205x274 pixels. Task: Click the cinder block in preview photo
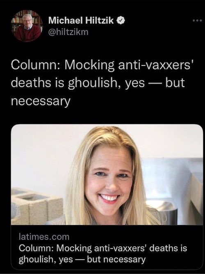pos(36,206)
